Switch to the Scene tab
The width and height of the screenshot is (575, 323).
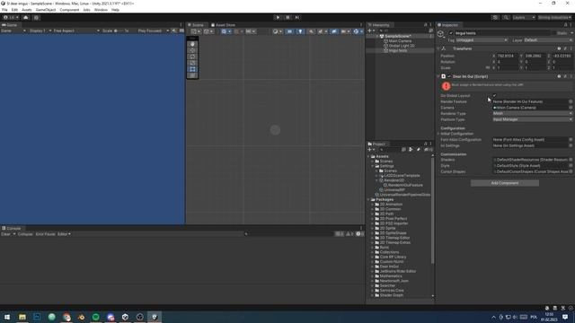196,25
